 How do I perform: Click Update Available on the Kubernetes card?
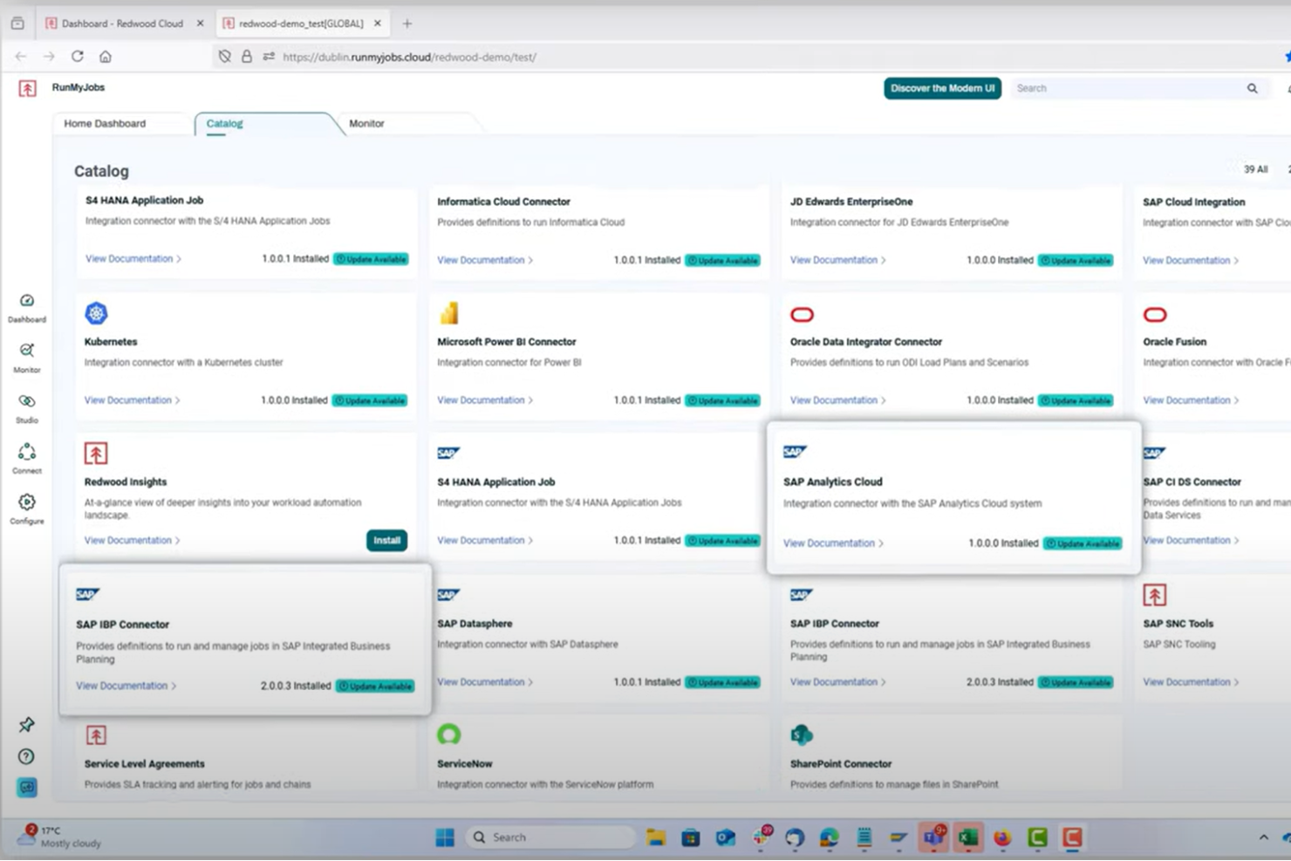coord(370,400)
